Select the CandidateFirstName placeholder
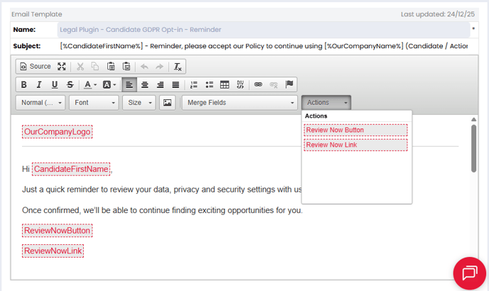 71,169
